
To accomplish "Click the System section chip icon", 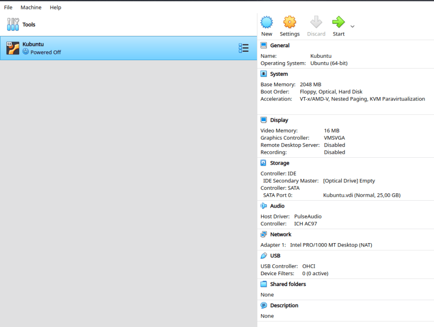I will tap(264, 73).
